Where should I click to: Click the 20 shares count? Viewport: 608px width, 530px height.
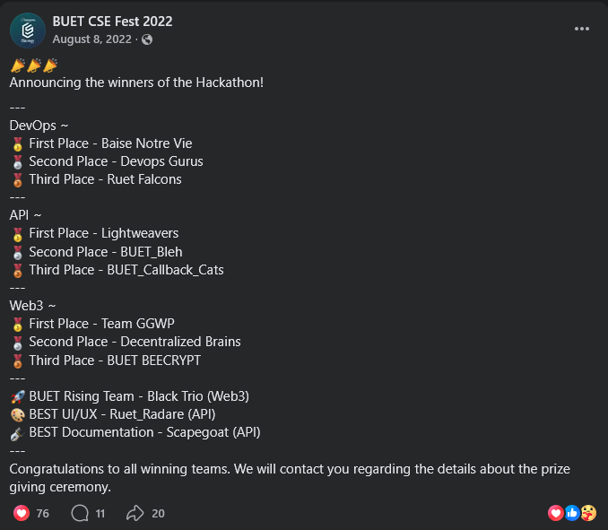coord(158,513)
